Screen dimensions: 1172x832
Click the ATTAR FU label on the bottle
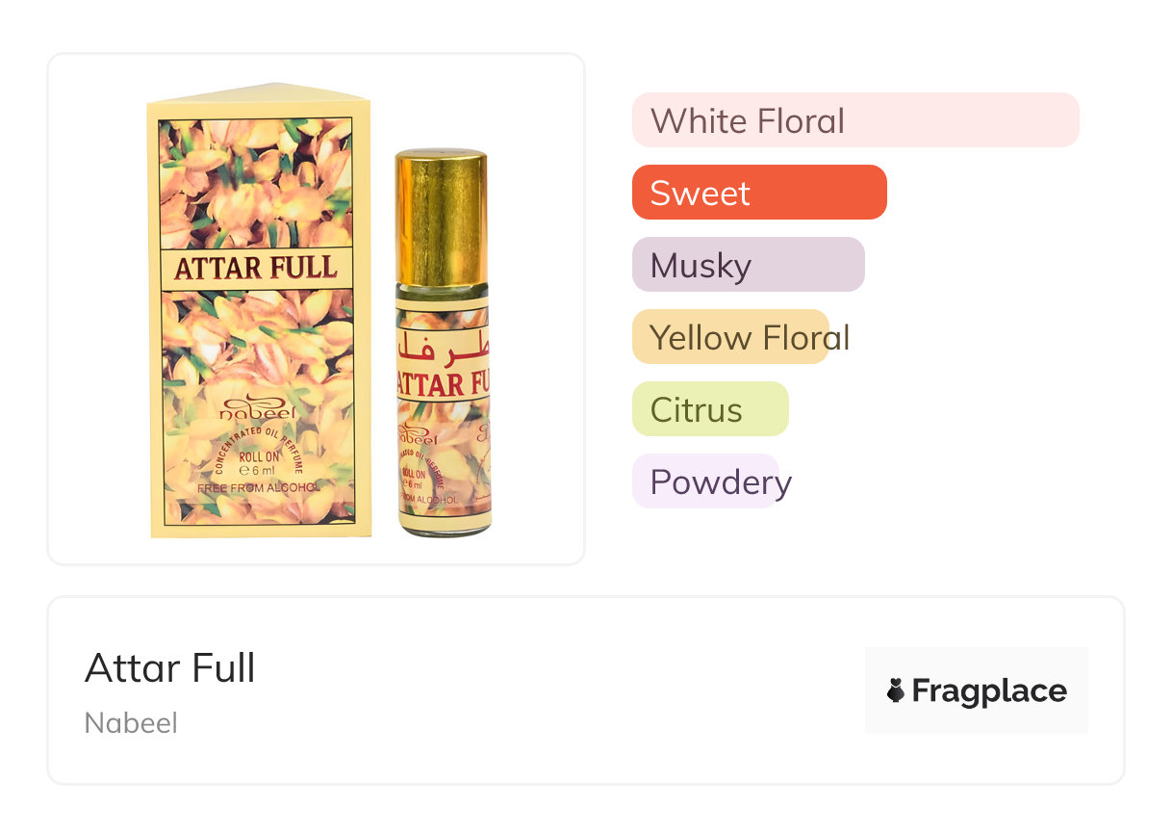(443, 385)
